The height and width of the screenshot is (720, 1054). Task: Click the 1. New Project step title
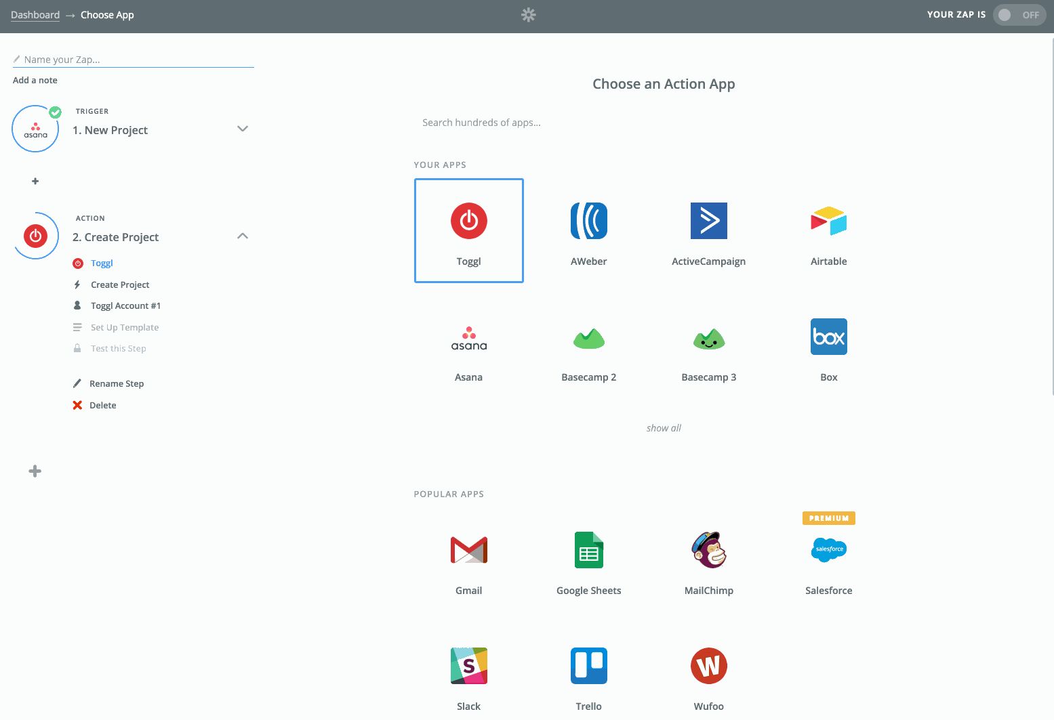coord(110,130)
